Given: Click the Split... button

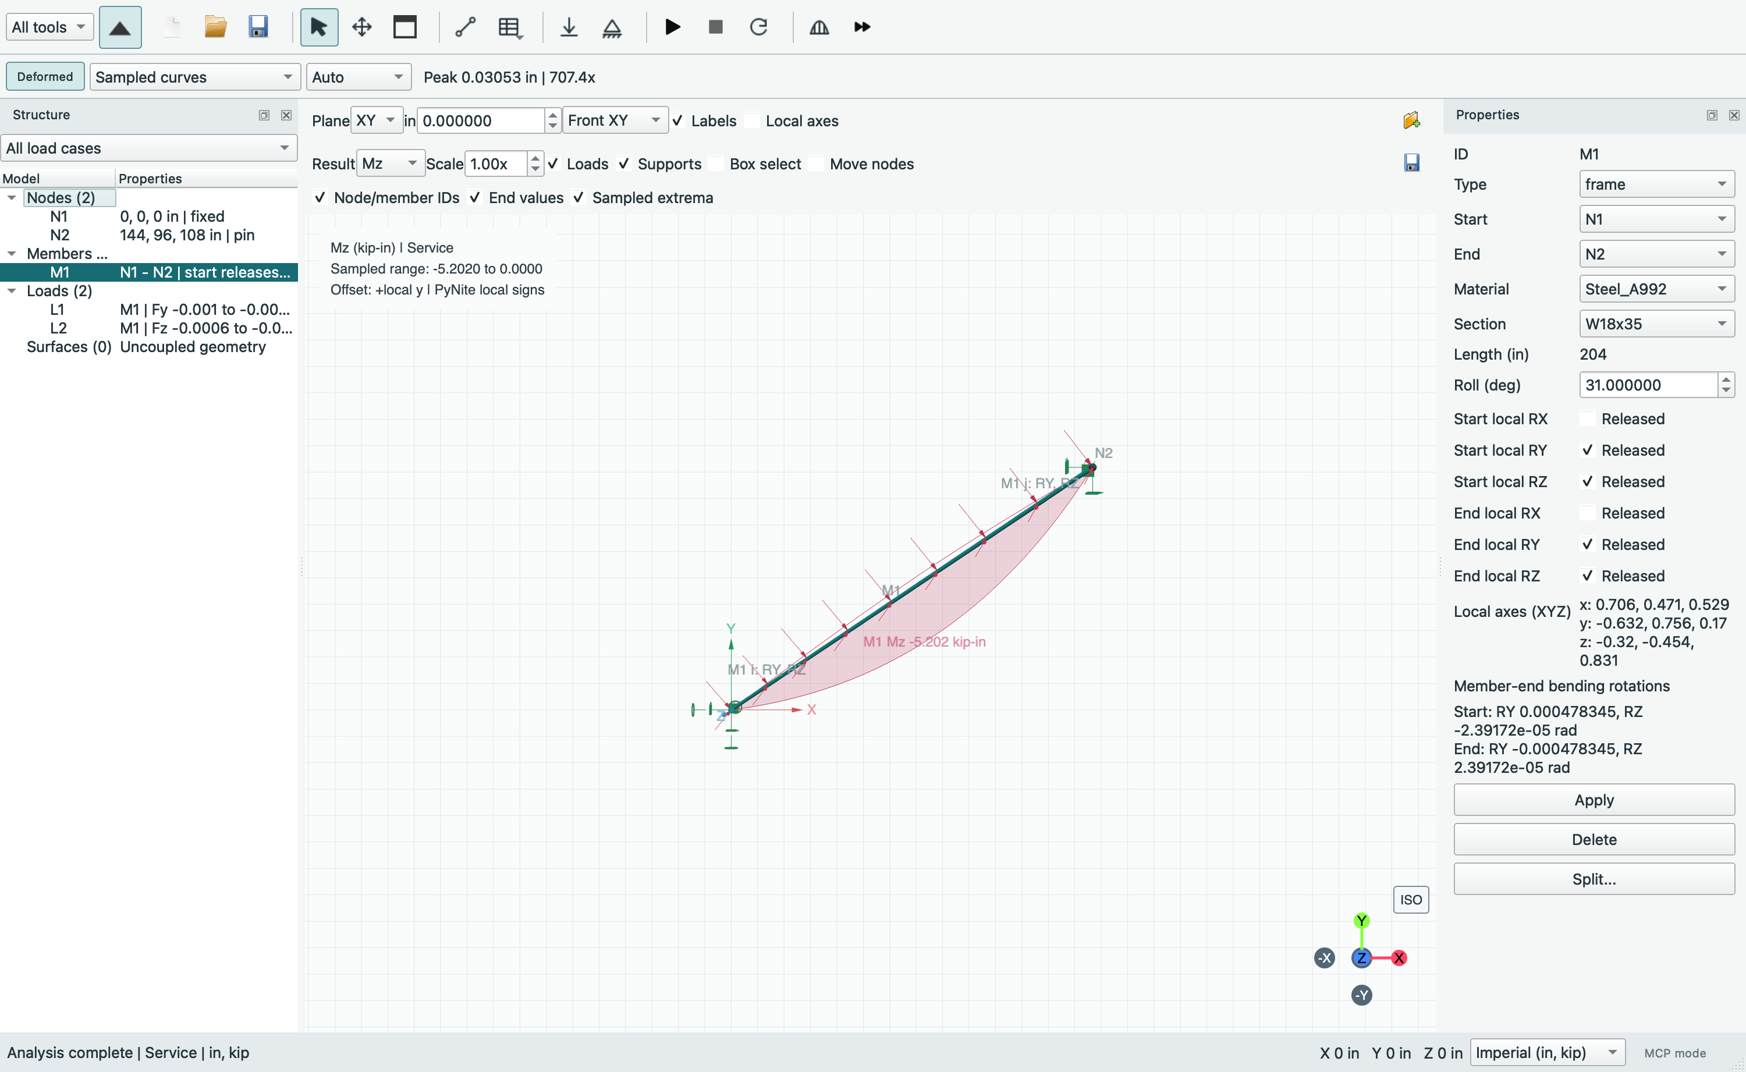Looking at the screenshot, I should 1594,879.
